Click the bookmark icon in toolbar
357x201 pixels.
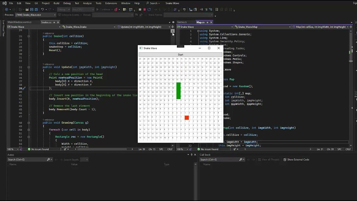[217, 9]
